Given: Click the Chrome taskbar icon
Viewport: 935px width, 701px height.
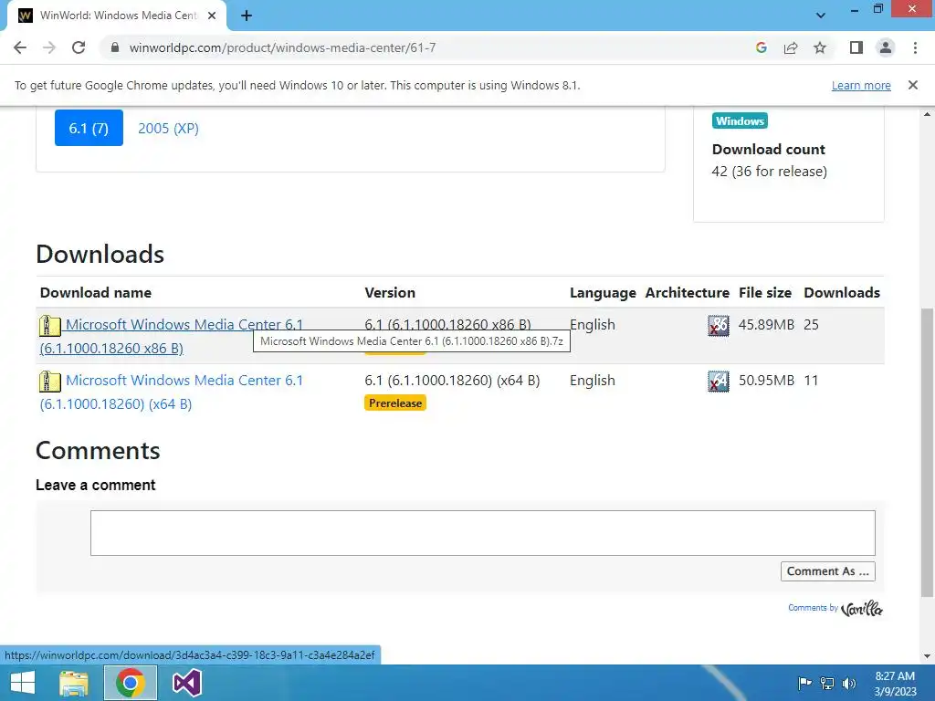Looking at the screenshot, I should pyautogui.click(x=131, y=683).
